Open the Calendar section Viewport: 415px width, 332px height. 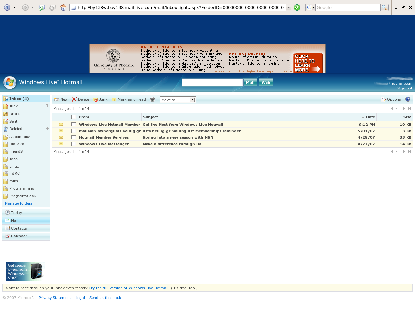[x=19, y=236]
